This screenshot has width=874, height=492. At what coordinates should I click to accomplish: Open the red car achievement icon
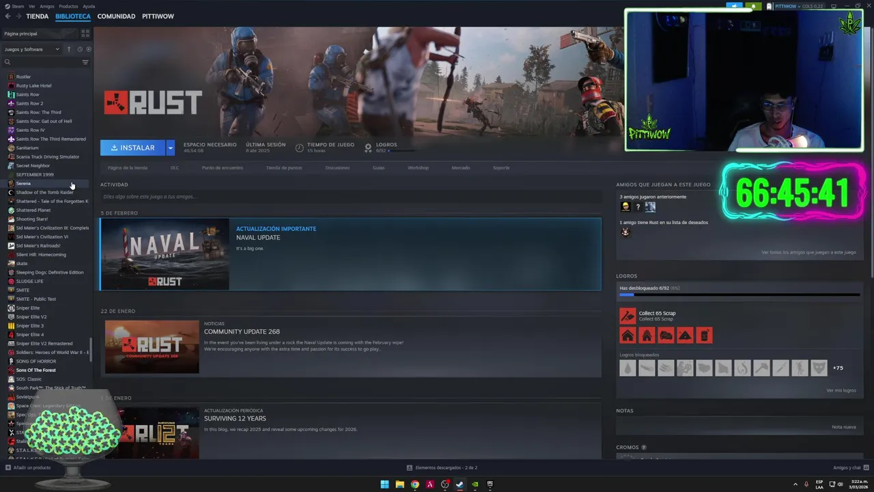click(666, 336)
